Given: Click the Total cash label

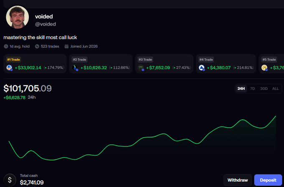Looking at the screenshot, I should click(29, 176).
